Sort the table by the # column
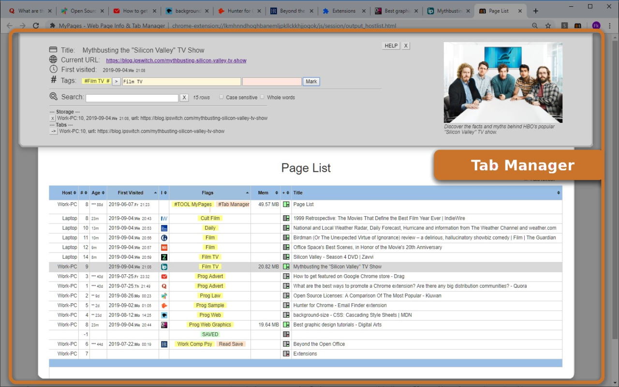 (x=84, y=193)
